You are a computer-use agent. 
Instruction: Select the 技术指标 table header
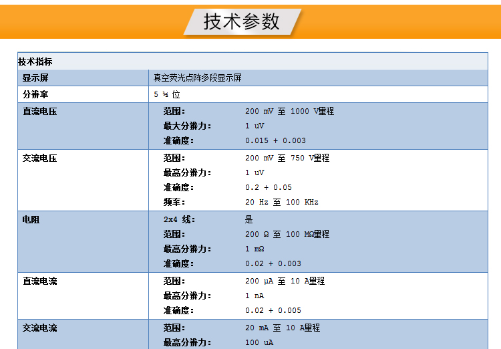click(35, 62)
